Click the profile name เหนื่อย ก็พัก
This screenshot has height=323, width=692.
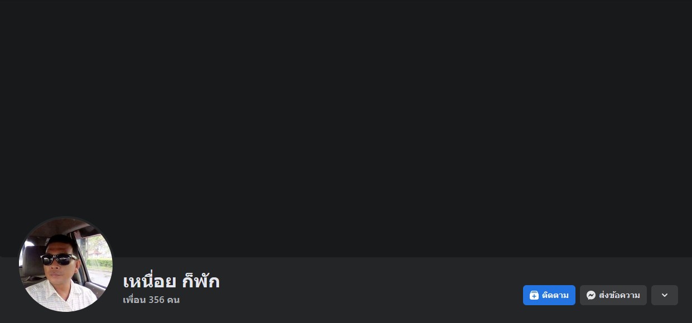(171, 281)
